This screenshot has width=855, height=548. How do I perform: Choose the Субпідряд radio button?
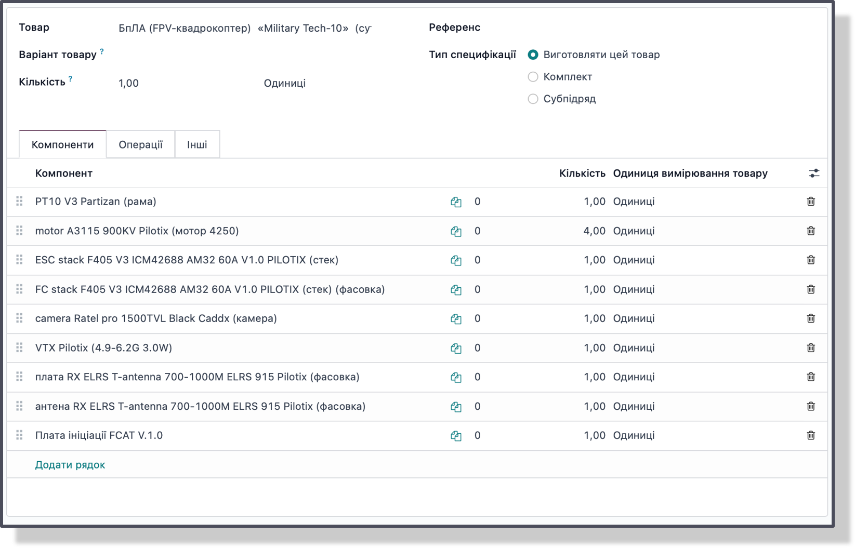(x=533, y=99)
